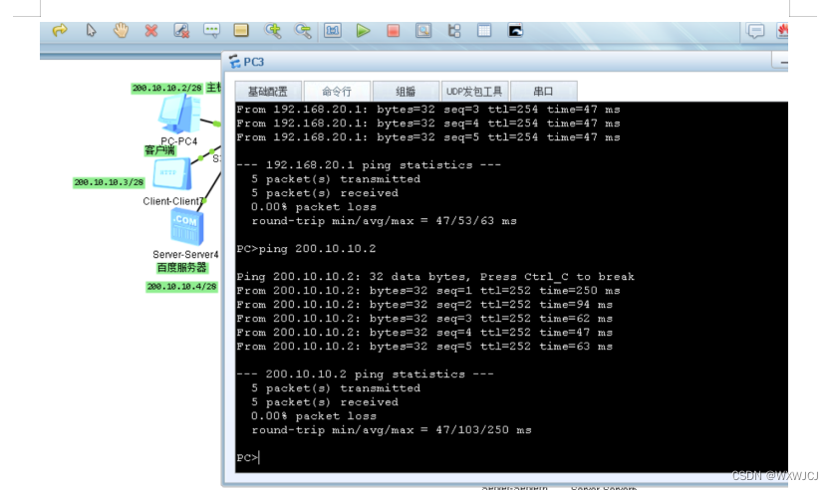Select the Server-Server4 .COM device
The image size is (833, 490).
coord(186,227)
